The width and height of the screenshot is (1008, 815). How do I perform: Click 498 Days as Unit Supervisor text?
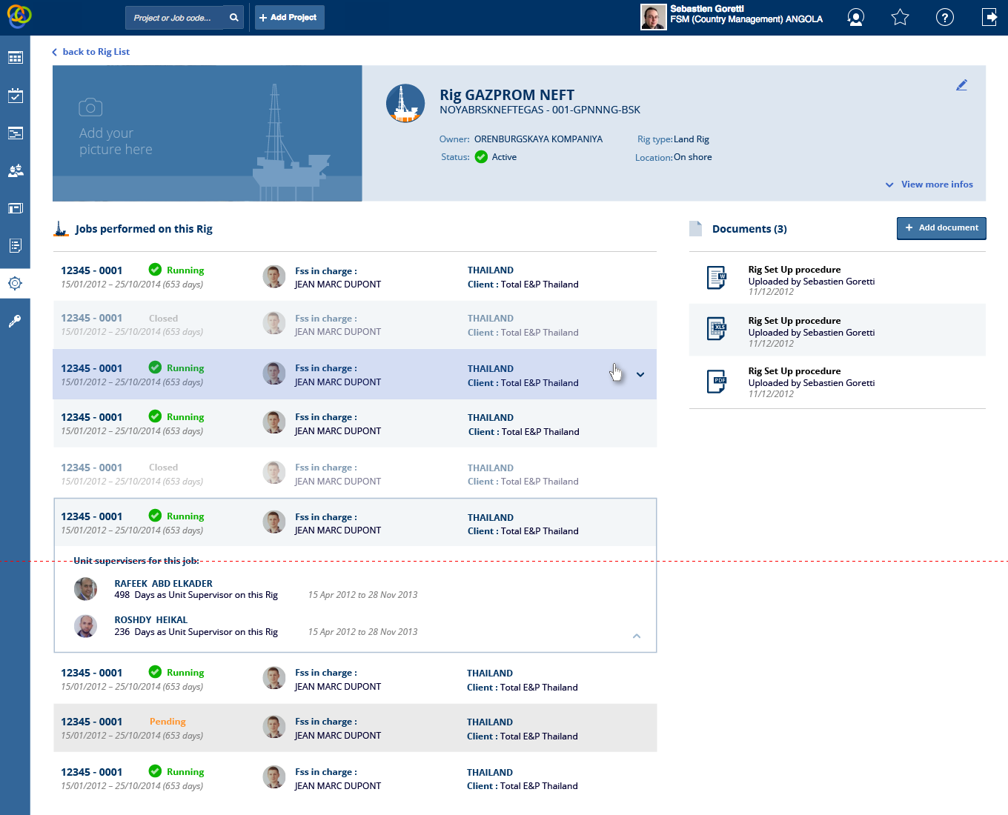(196, 595)
